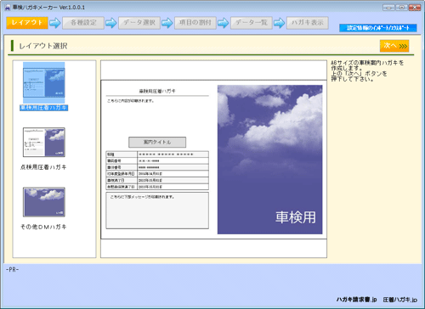The image size is (425, 309).
Task: Click the 車検満了日 row in preview table
Action: 157,180
